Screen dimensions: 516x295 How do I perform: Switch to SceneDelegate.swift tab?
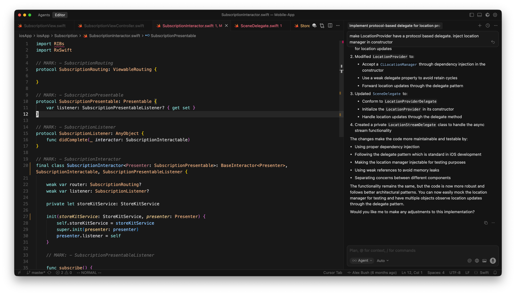point(260,26)
